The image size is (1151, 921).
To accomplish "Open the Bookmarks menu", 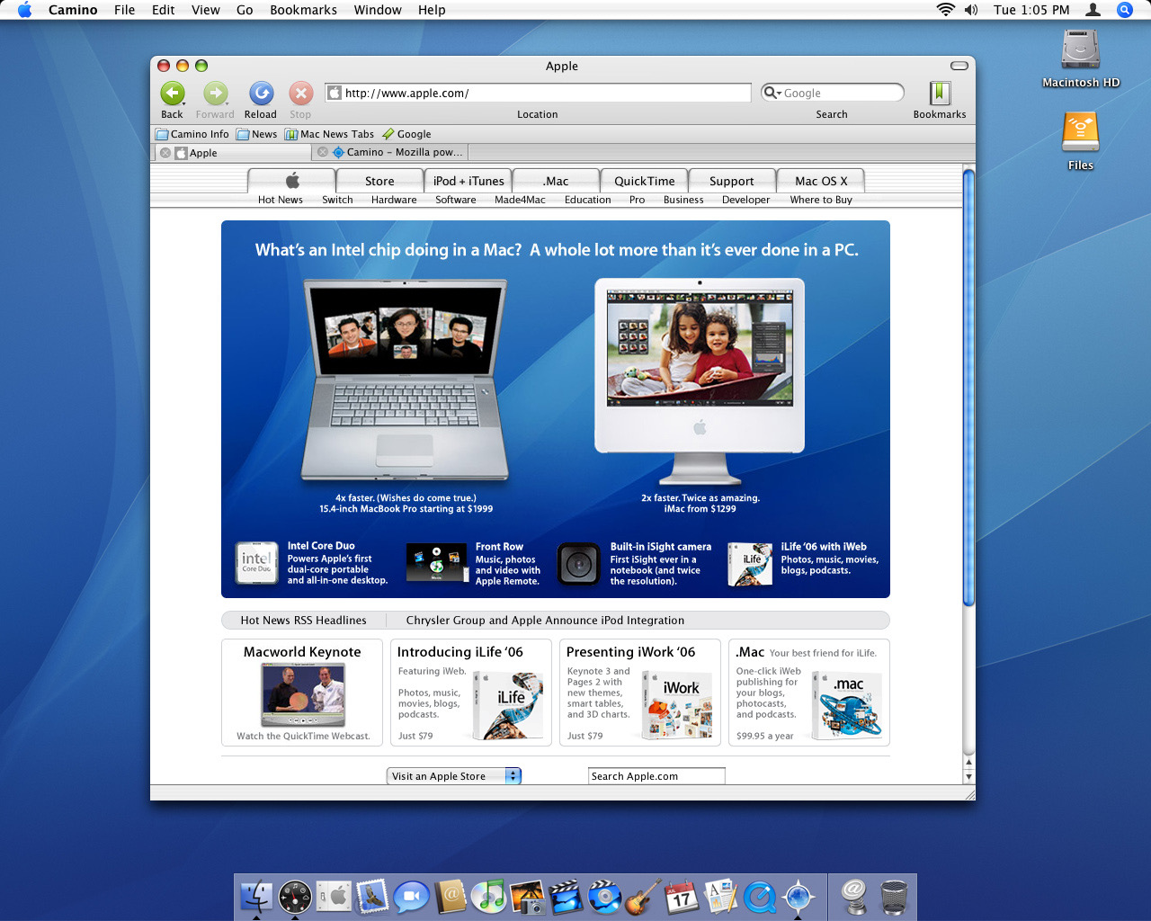I will tap(303, 10).
